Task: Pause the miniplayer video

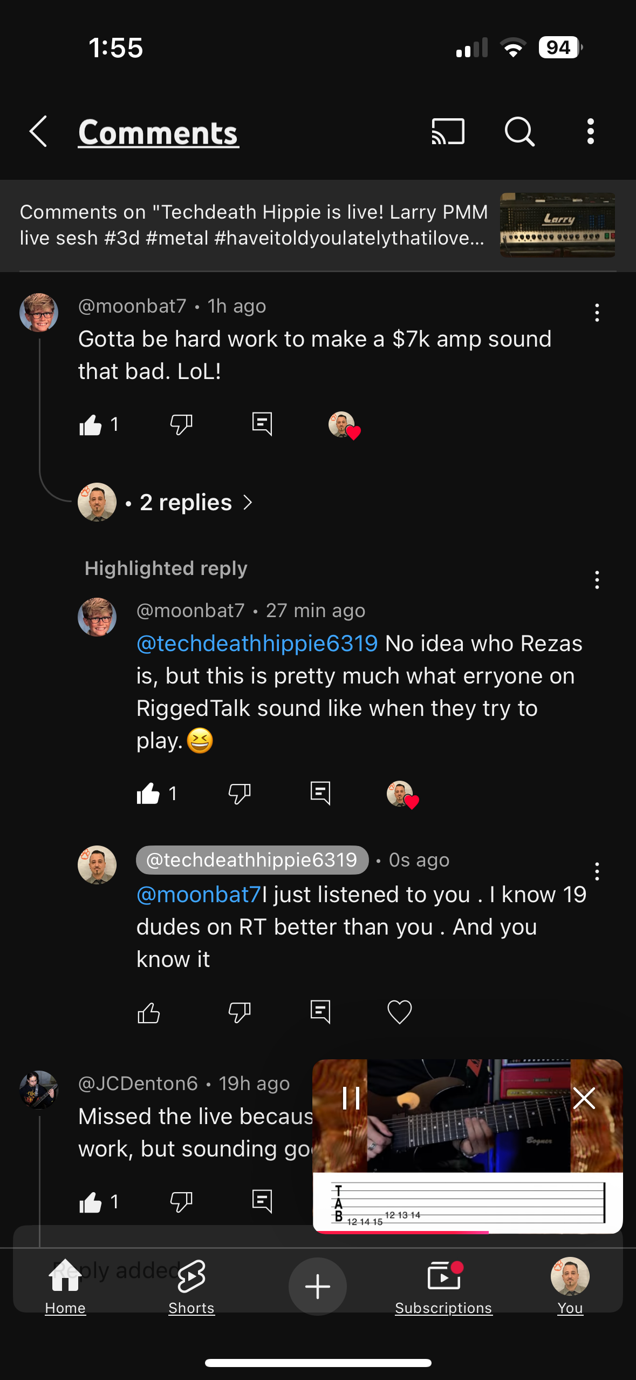Action: point(351,1098)
